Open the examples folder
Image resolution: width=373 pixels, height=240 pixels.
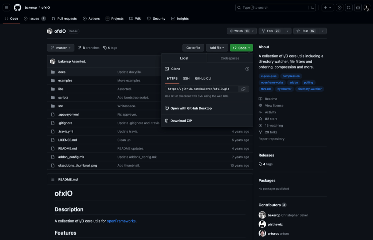click(65, 80)
